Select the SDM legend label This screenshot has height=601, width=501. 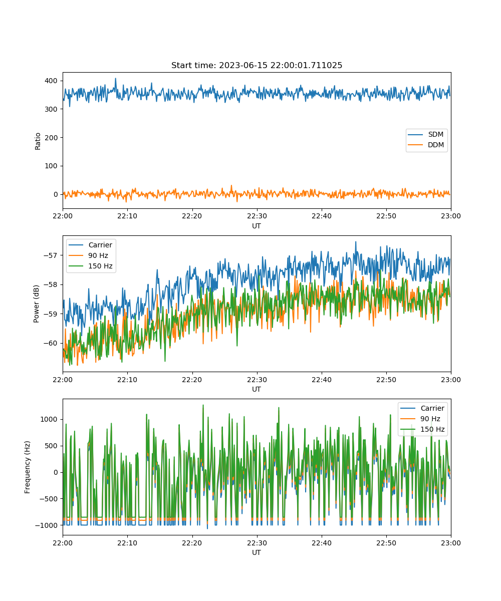pyautogui.click(x=435, y=134)
